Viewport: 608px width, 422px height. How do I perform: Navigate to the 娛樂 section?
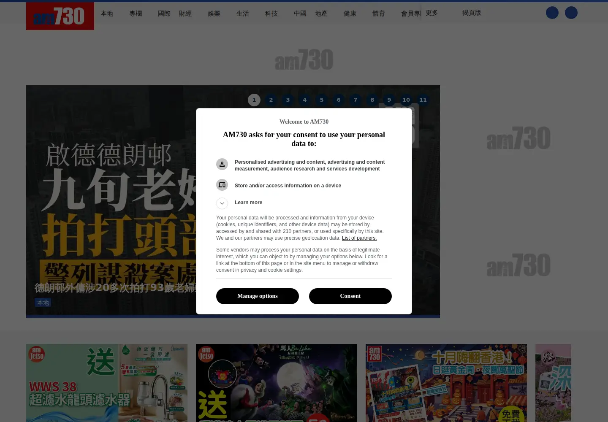[x=214, y=14]
